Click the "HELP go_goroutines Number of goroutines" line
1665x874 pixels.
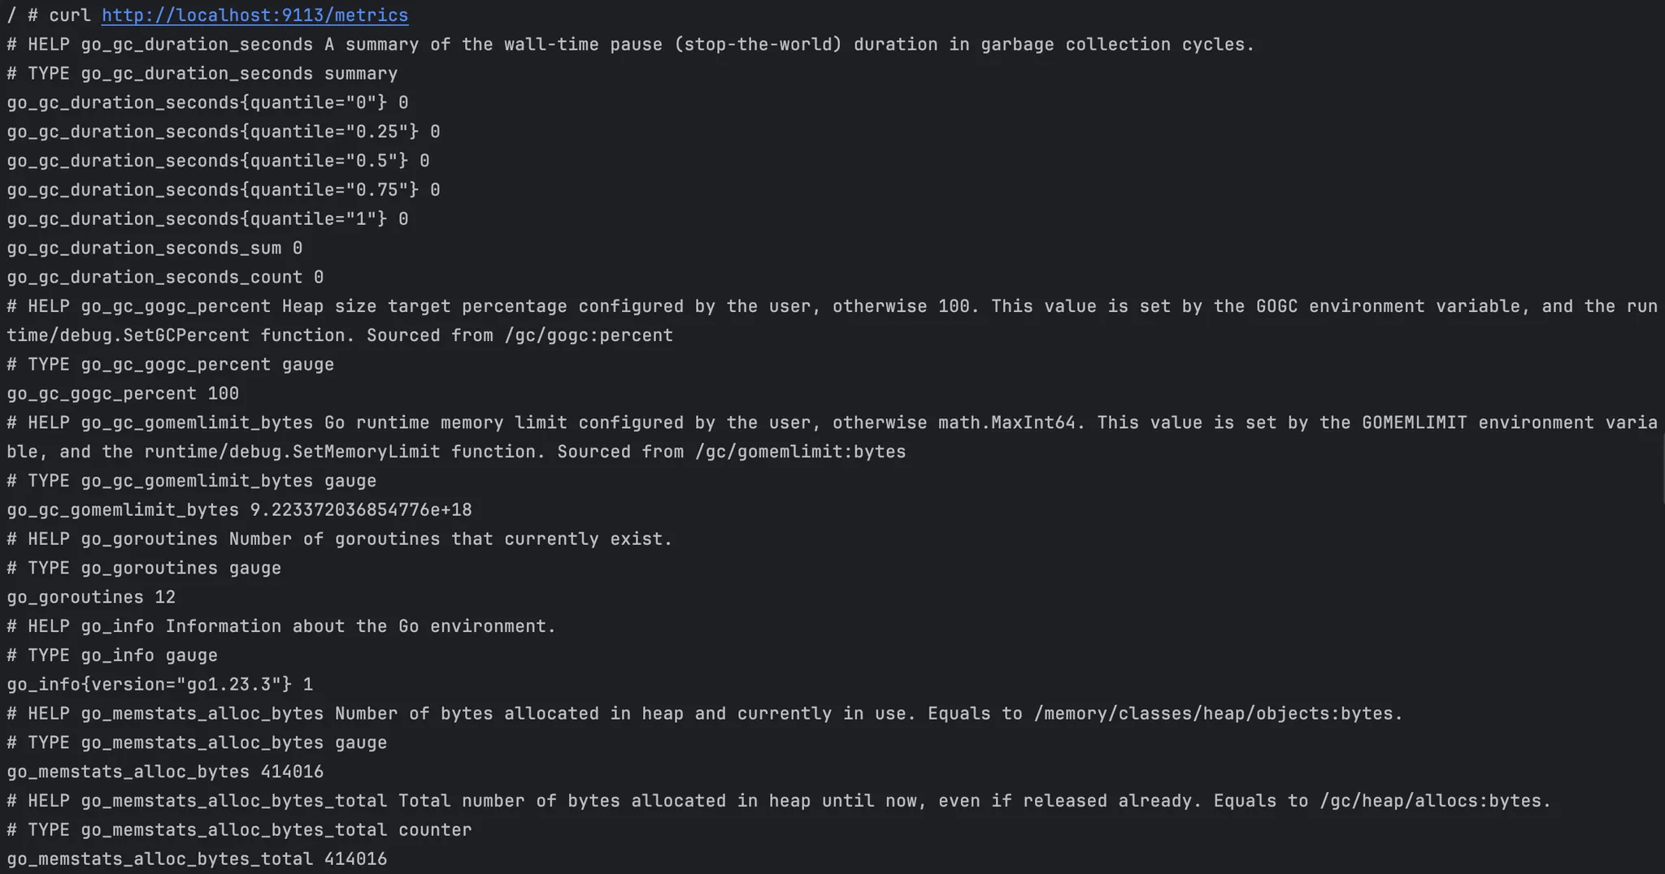[340, 539]
